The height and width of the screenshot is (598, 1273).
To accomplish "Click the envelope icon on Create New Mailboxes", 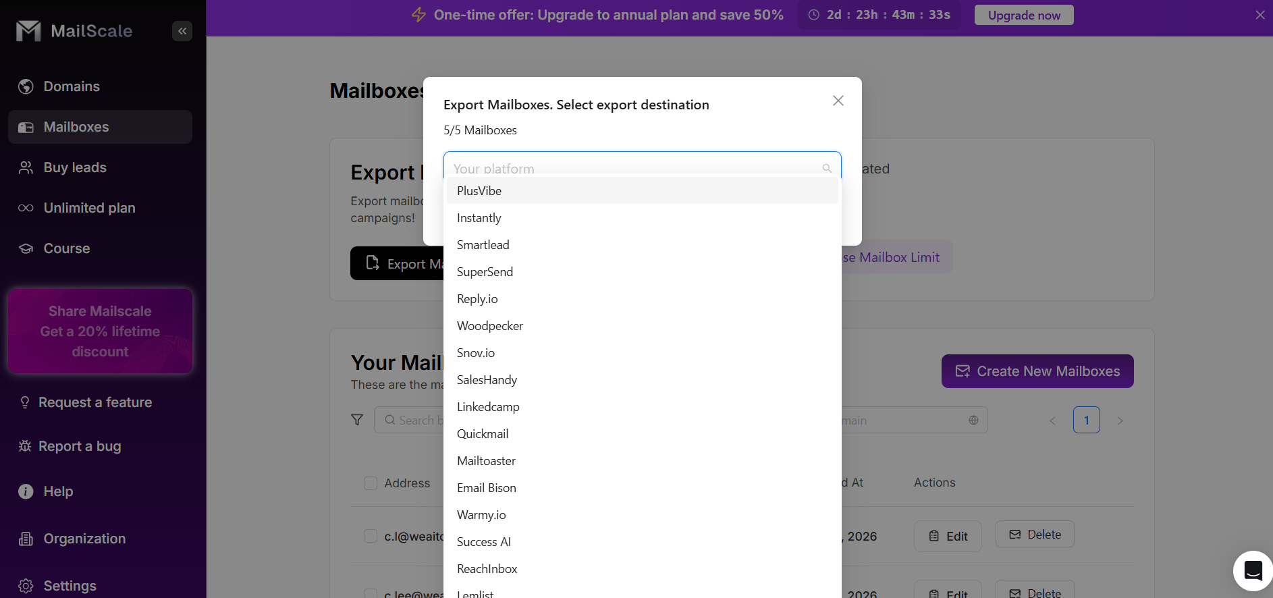I will point(963,371).
